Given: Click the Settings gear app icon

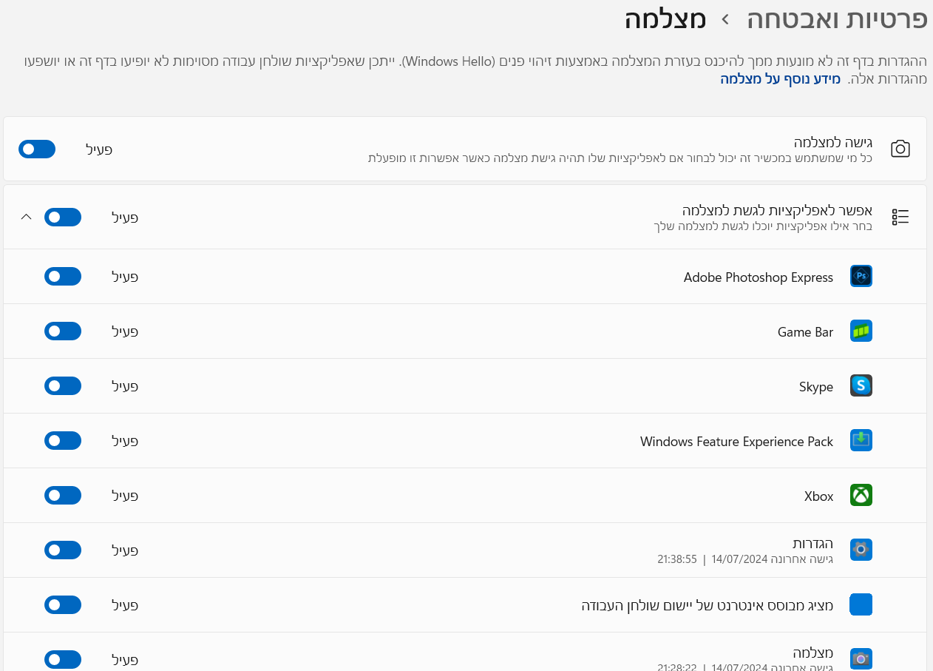Looking at the screenshot, I should (x=861, y=550).
